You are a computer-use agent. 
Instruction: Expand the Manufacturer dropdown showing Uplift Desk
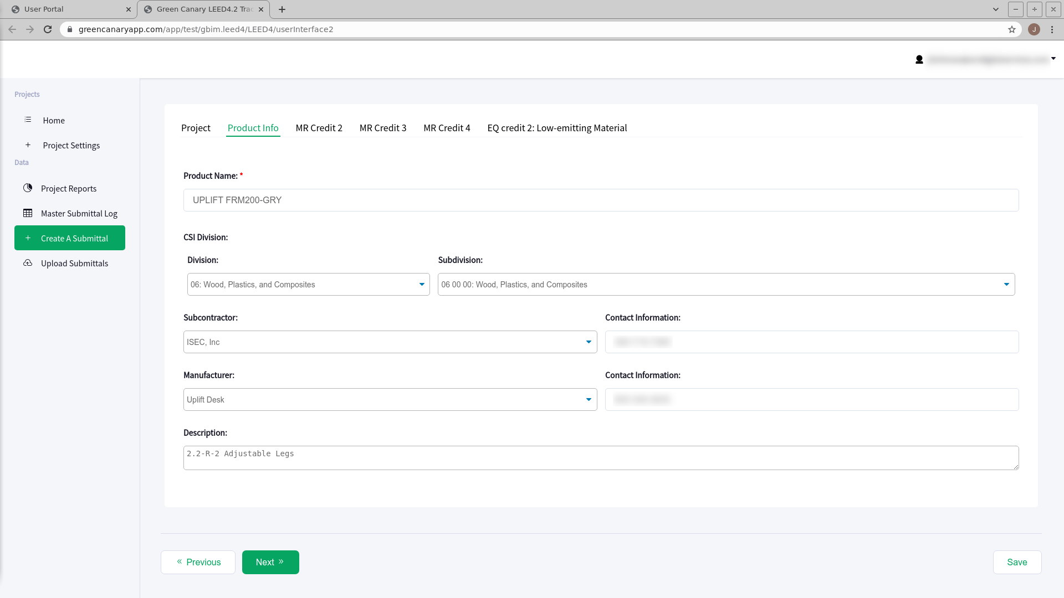[390, 399]
